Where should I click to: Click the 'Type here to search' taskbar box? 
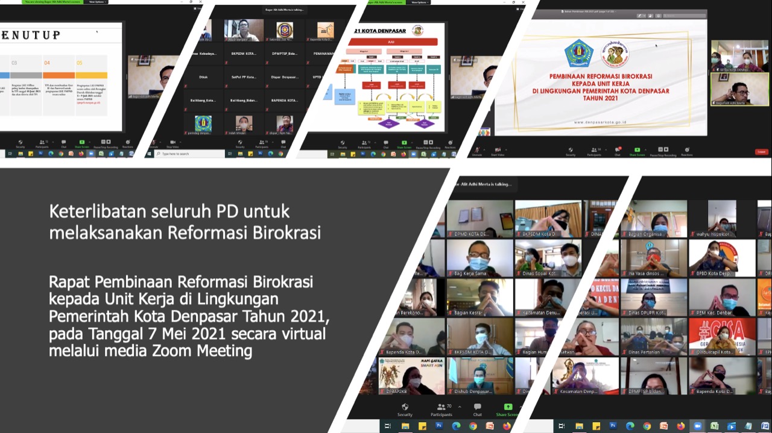(x=189, y=154)
